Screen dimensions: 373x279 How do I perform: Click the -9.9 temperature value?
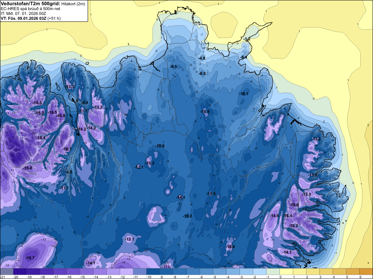pyautogui.click(x=85, y=103)
